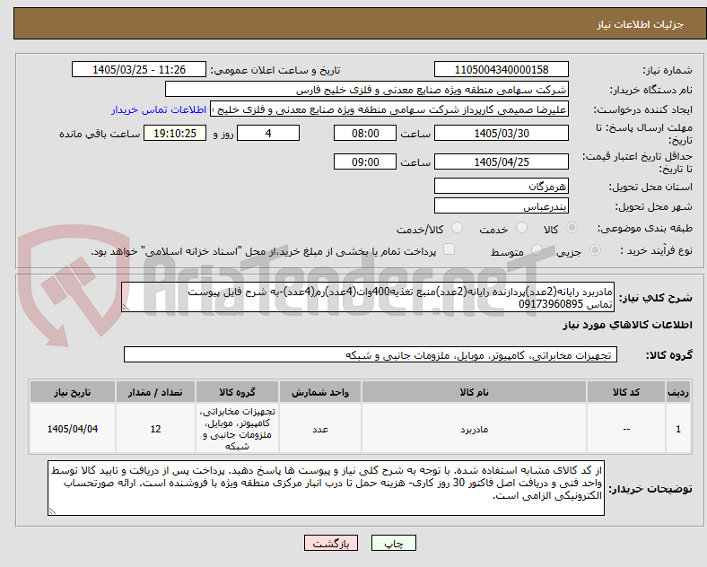
Task: Click the remaining time field 19:10:25
Action: coord(175,134)
